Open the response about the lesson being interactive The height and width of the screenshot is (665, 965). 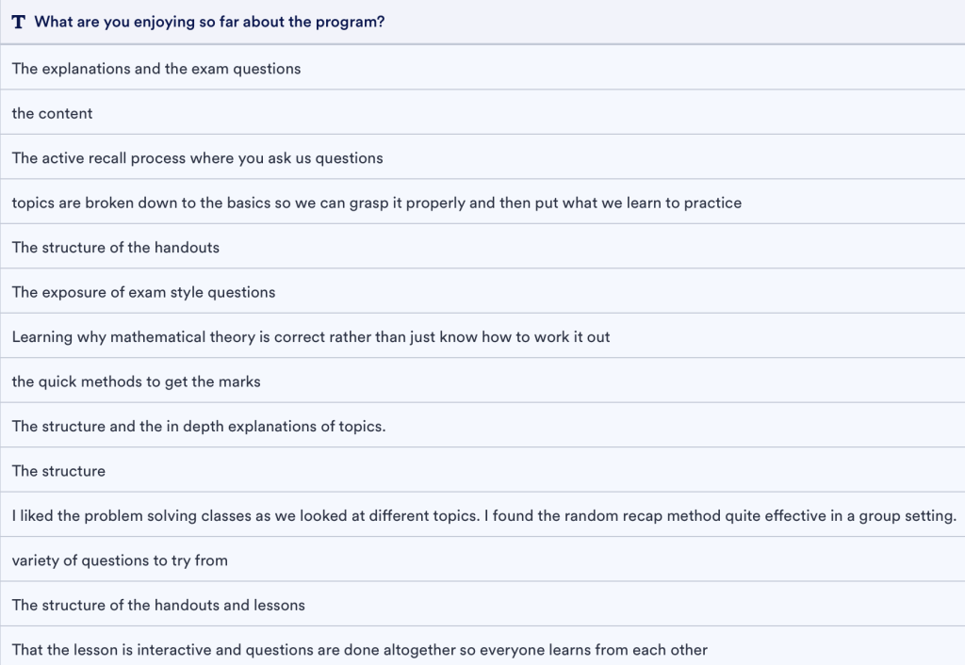pyautogui.click(x=360, y=650)
